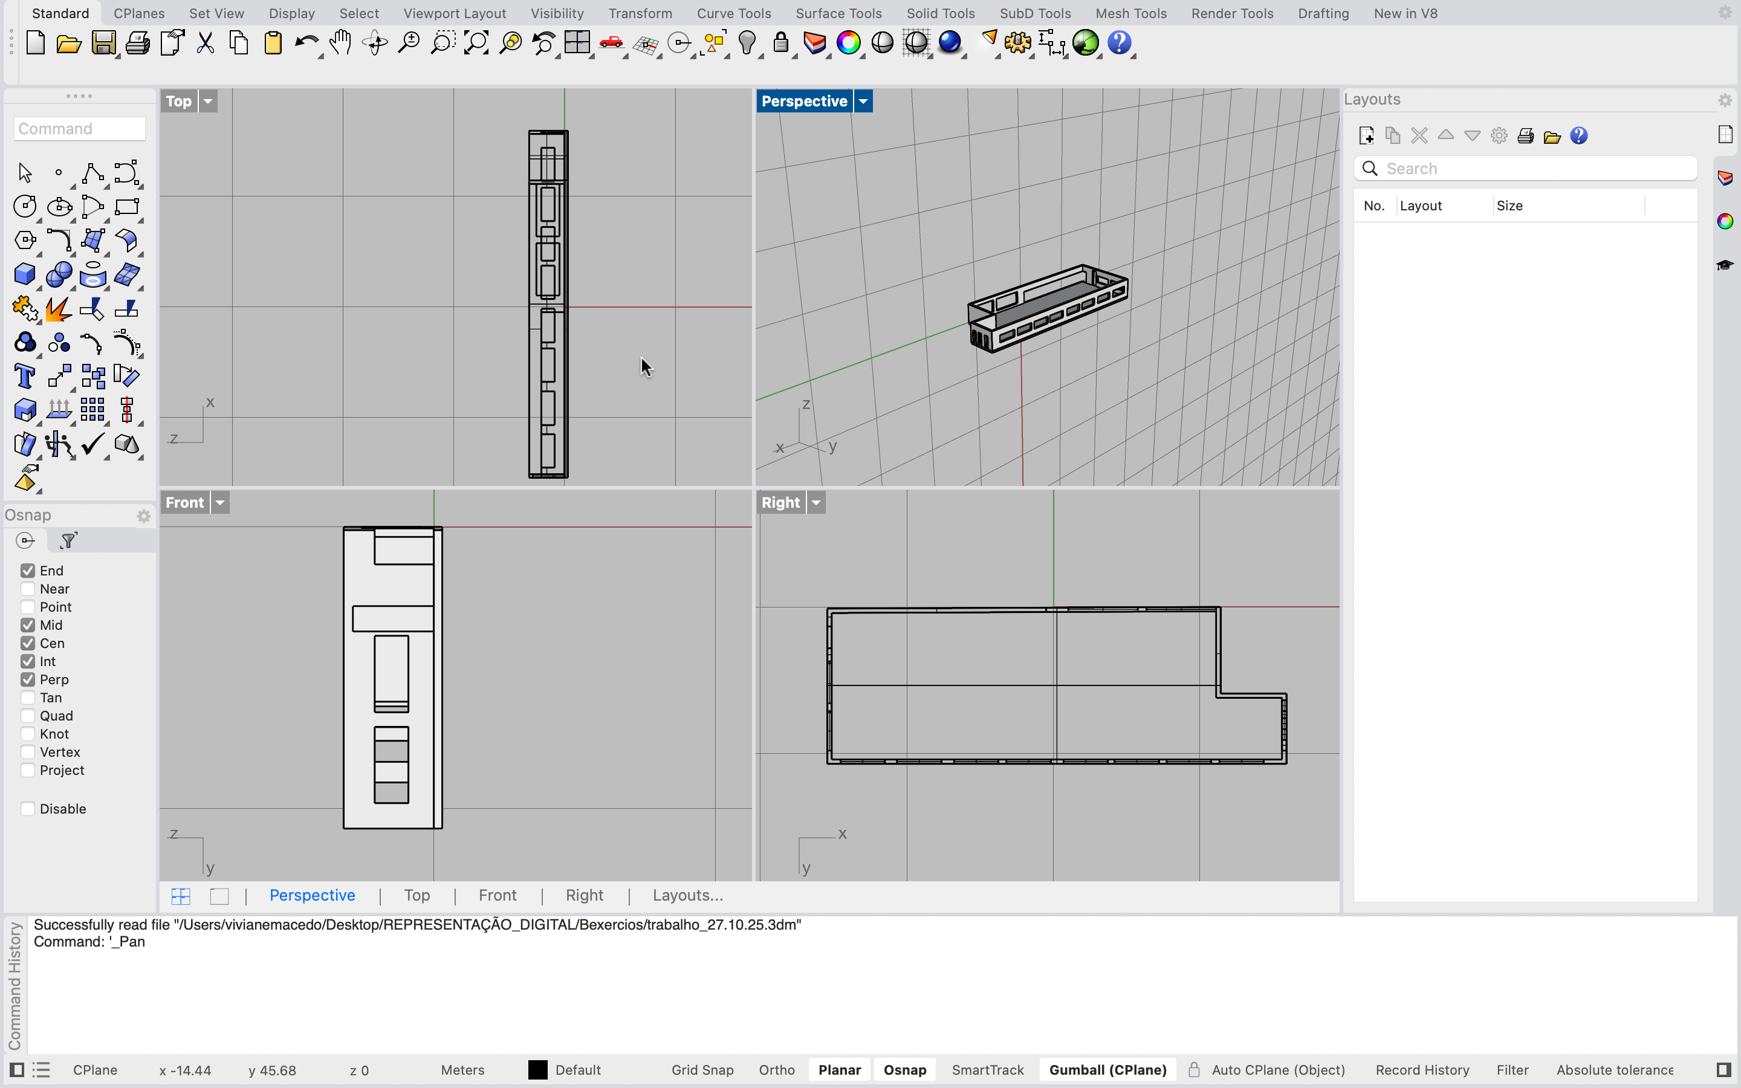Expand the Front viewport dropdown arrow
This screenshot has height=1088, width=1741.
(220, 503)
